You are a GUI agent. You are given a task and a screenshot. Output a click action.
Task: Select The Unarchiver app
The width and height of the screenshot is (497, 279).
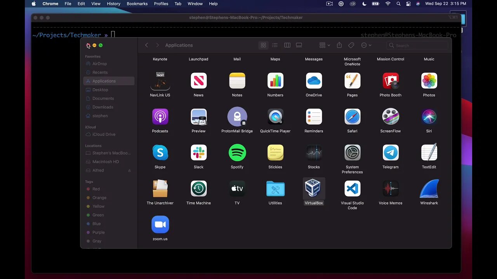(x=160, y=189)
